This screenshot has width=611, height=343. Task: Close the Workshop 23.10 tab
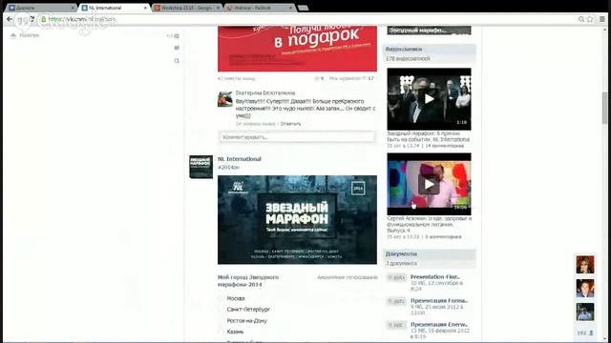click(x=219, y=8)
